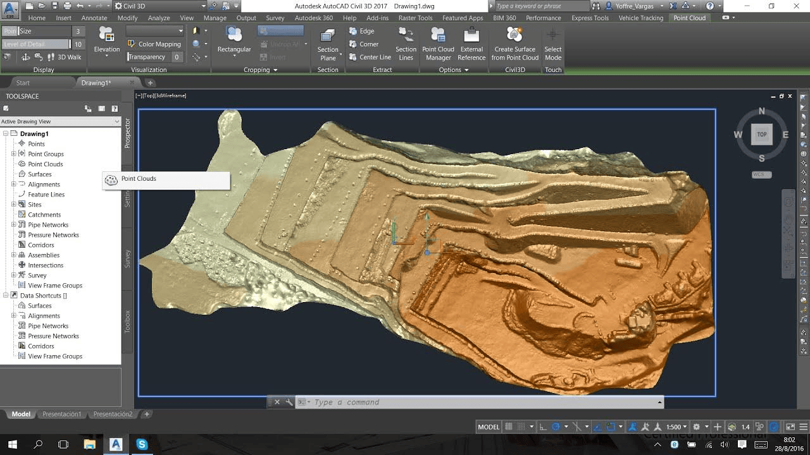Add a new layout with plus button
This screenshot has height=455, width=810.
coord(147,414)
